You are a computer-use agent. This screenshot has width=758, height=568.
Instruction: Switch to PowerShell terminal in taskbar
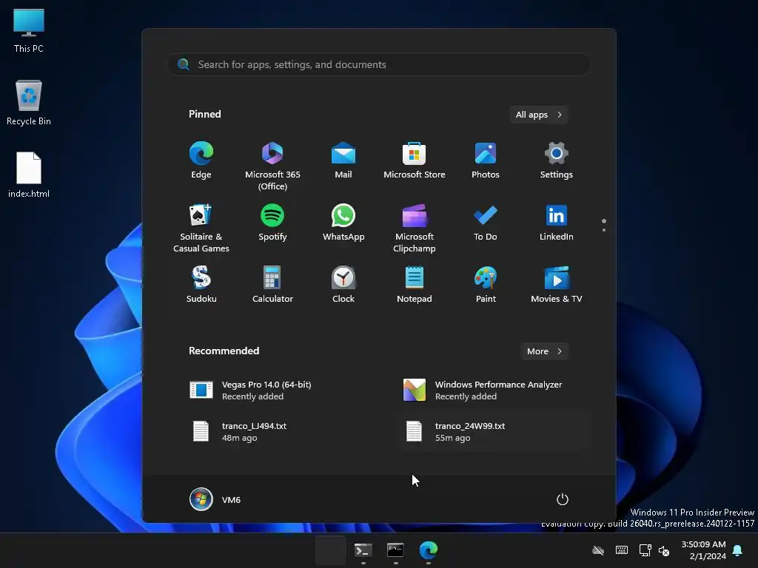coord(363,550)
